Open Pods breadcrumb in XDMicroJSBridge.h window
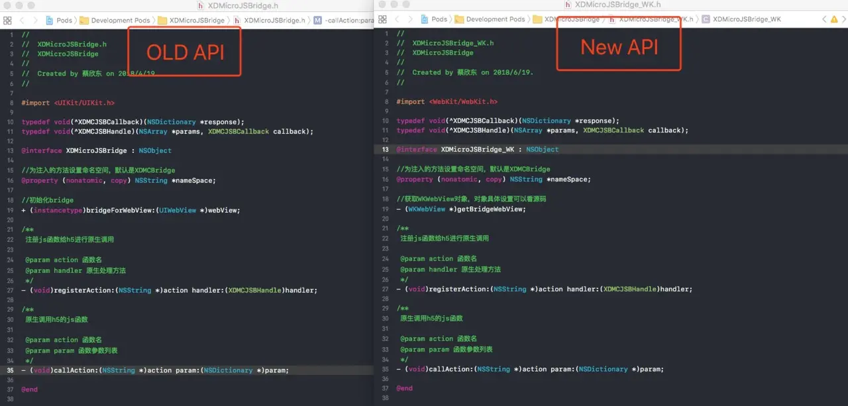Screen dimensions: 848x406 tap(58, 20)
